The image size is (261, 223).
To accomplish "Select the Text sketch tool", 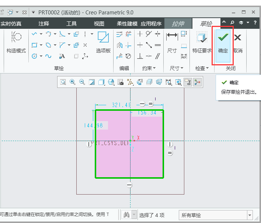I will point(62,56).
